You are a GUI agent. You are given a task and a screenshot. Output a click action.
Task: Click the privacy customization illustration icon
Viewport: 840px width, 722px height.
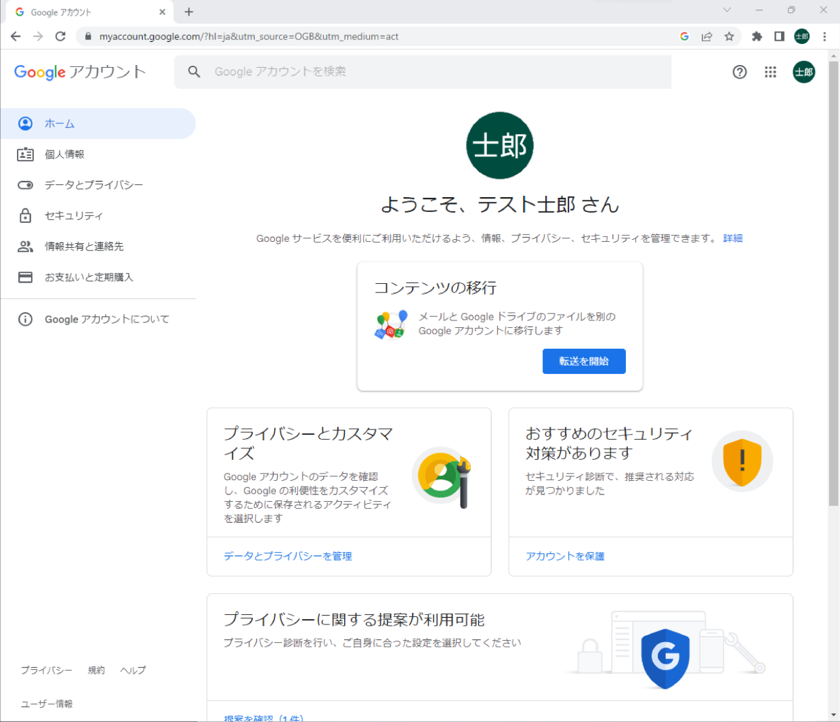click(x=442, y=476)
